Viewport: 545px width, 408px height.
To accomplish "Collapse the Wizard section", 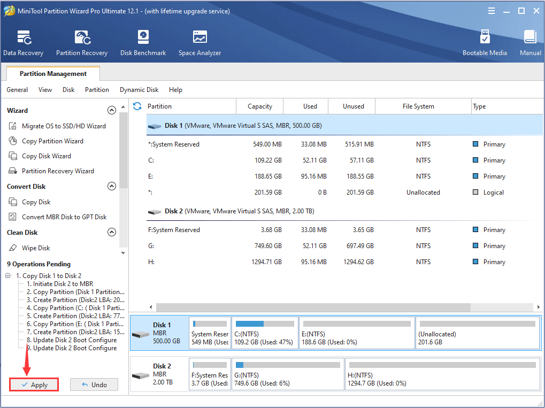I will pyautogui.click(x=112, y=110).
